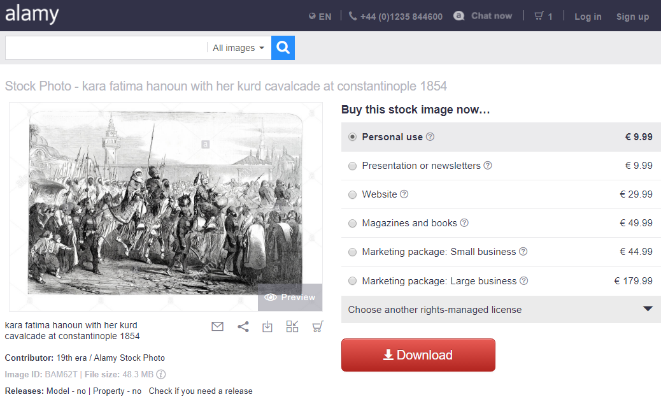
Task: Expand Choose another rights-managed license
Action: coord(501,310)
